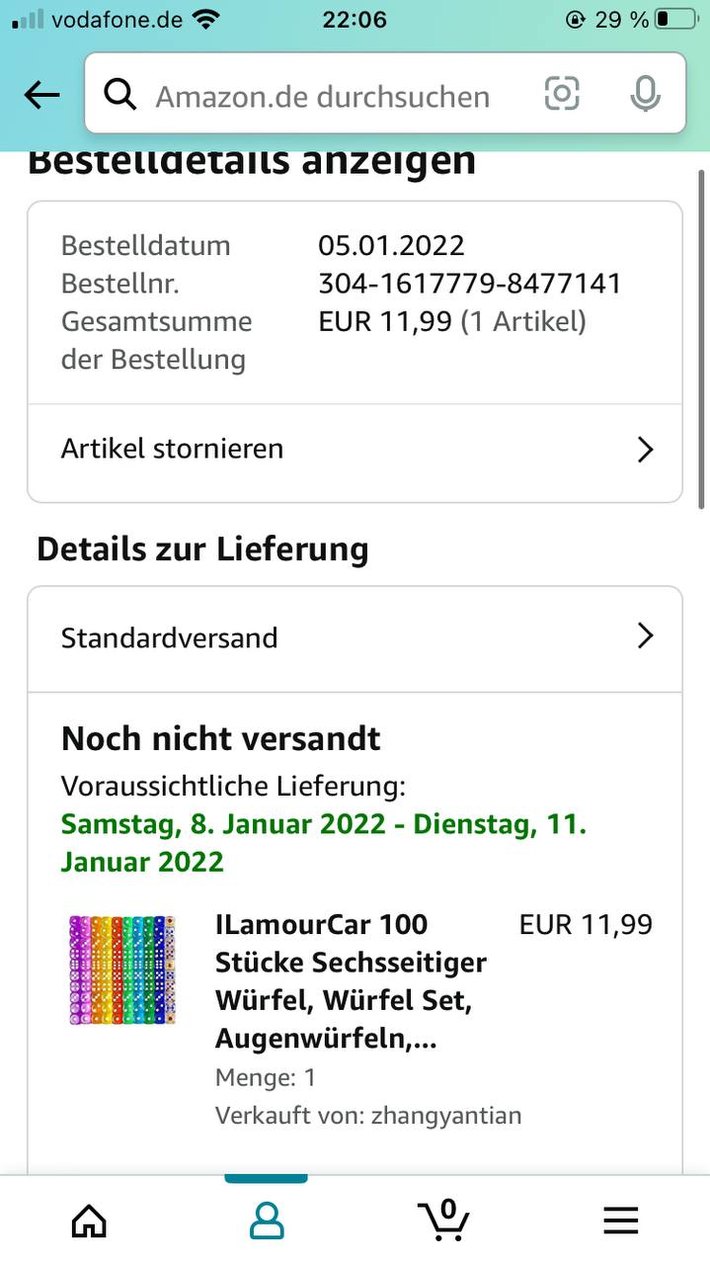Image resolution: width=710 pixels, height=1265 pixels.
Task: Focus the Amazon.de search field
Action: [x=326, y=96]
